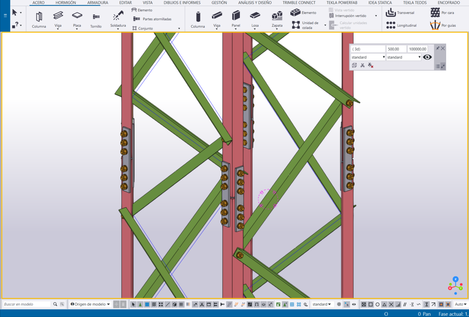This screenshot has height=317, width=469.
Task: Choose the Por guías reinforcement icon
Action: [x=435, y=25]
